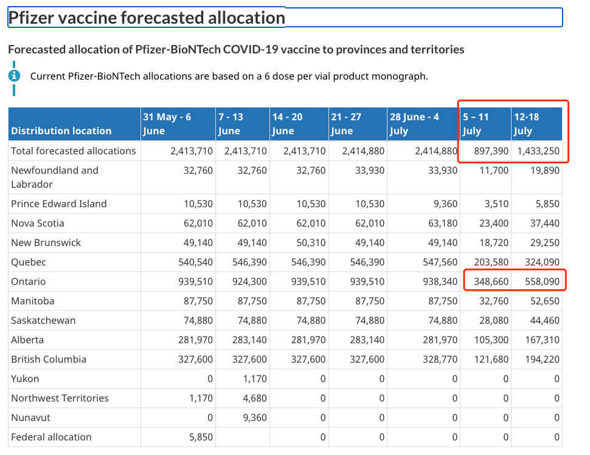Select the 'Ontario' row label

(28, 282)
